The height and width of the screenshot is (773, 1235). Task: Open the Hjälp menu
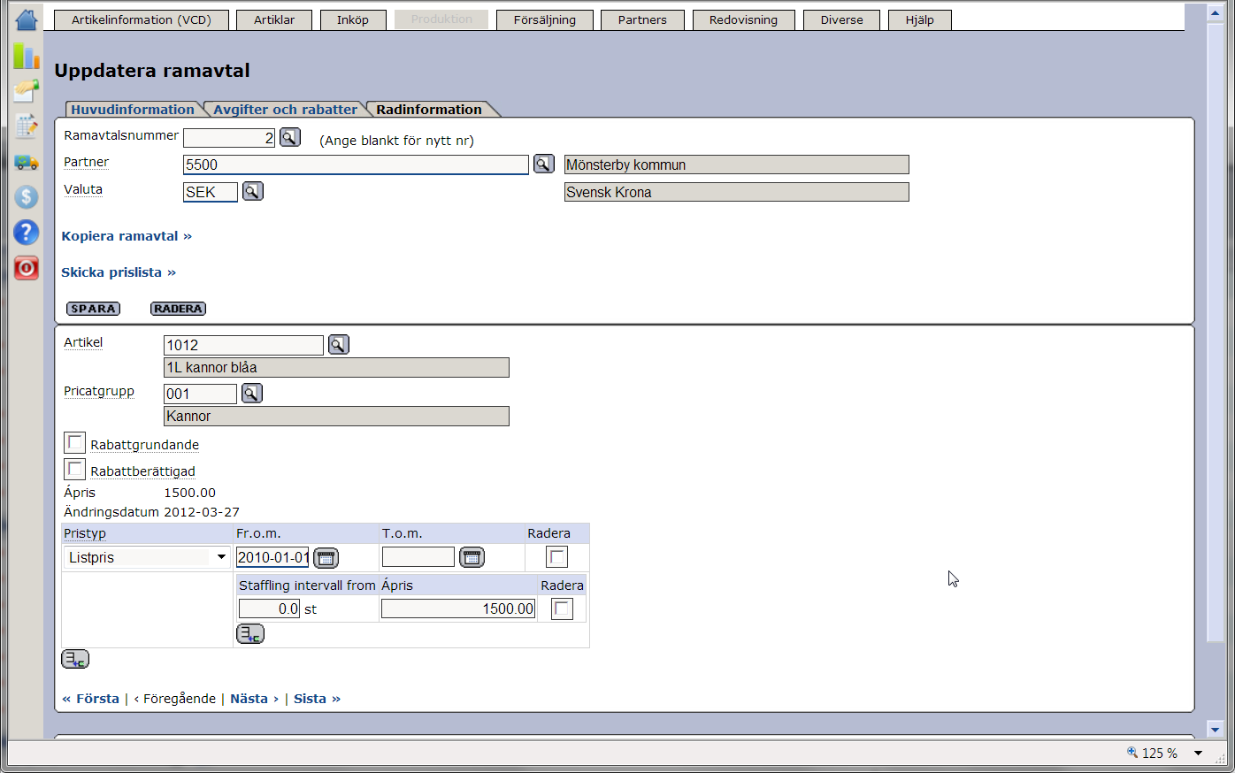click(920, 19)
